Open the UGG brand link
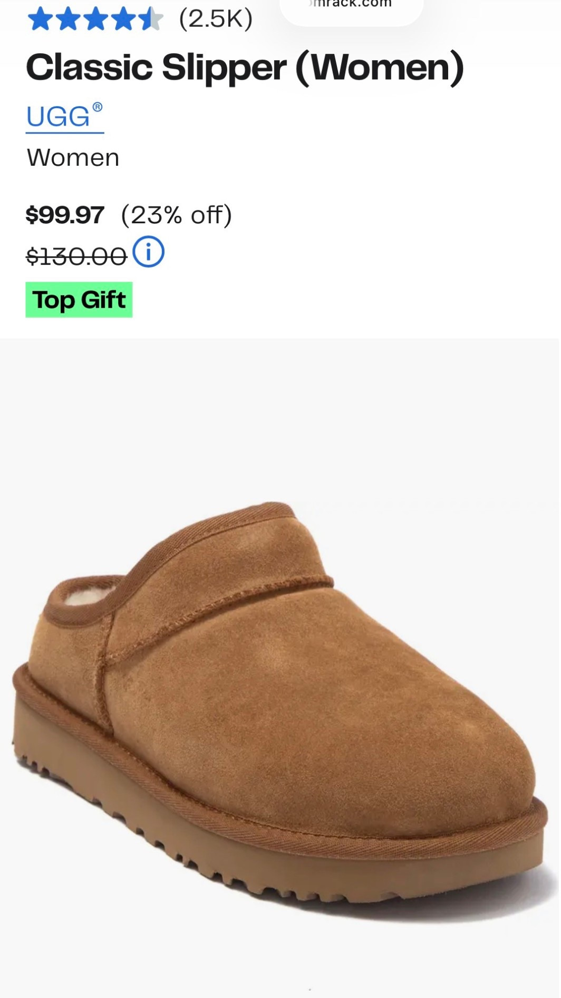The image size is (561, 998). 64,117
